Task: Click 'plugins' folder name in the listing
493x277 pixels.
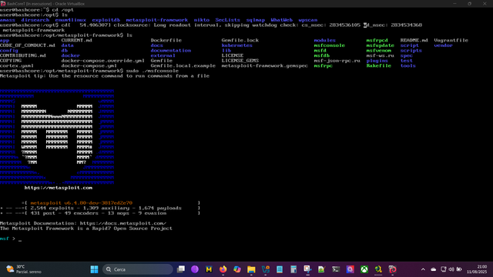Action: [377, 61]
